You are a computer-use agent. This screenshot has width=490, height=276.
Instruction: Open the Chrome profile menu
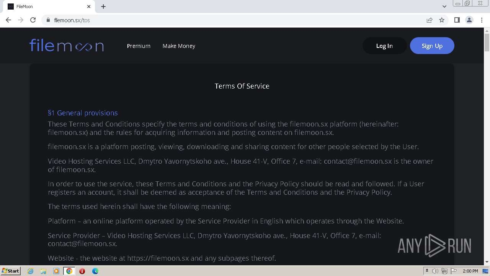coord(469,20)
